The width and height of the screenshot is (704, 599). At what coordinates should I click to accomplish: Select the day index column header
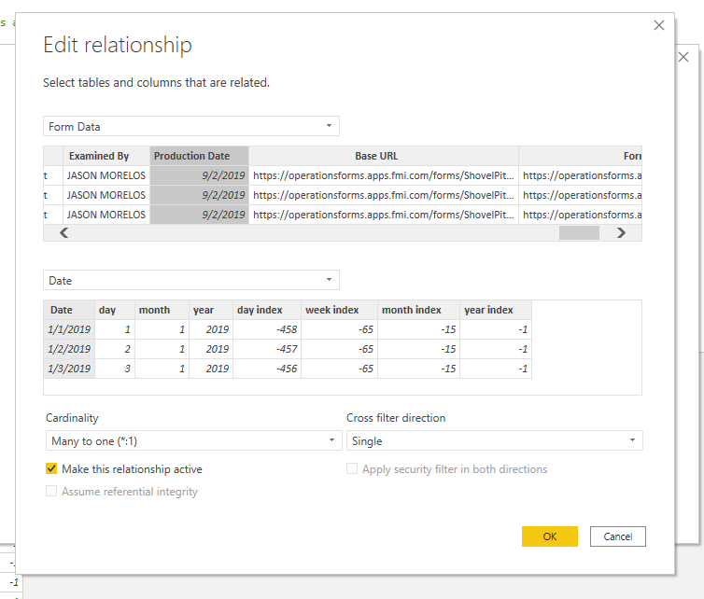click(267, 310)
